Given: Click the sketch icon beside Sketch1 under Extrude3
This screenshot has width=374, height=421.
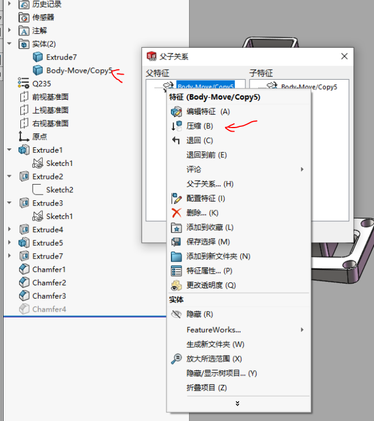Looking at the screenshot, I should (x=38, y=216).
